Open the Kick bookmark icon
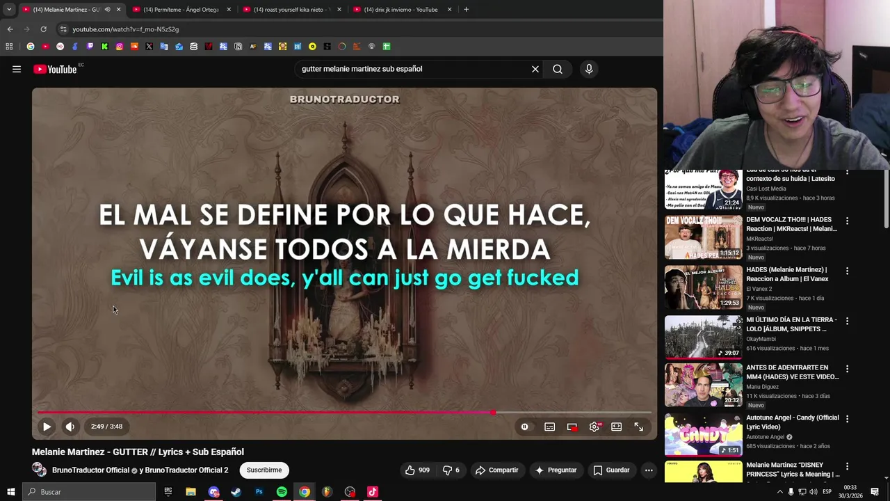Screen dimensions: 890x501 pyautogui.click(x=104, y=47)
